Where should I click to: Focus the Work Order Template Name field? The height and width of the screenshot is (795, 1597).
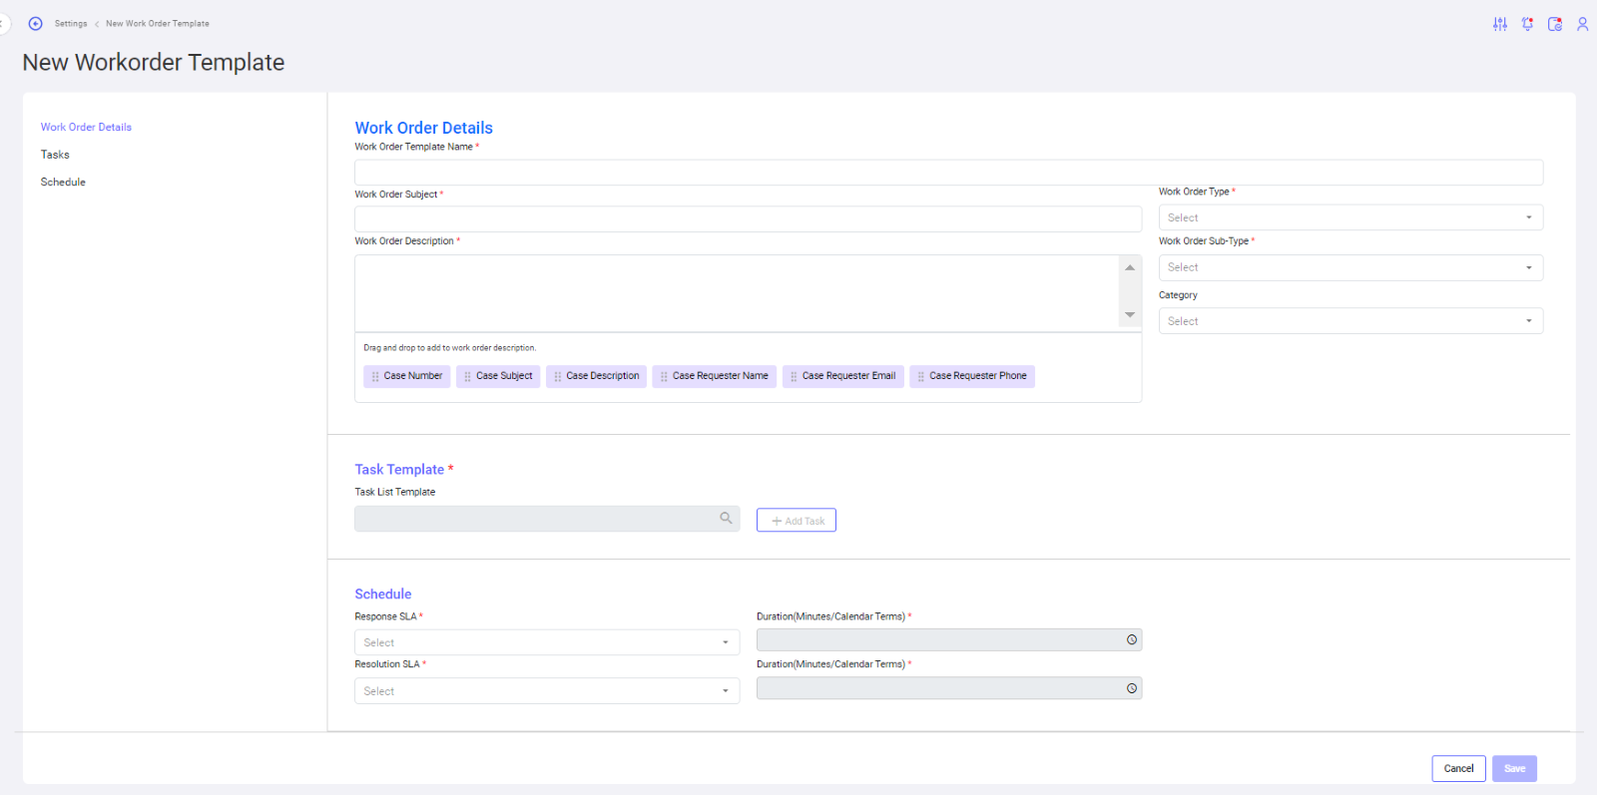[948, 173]
